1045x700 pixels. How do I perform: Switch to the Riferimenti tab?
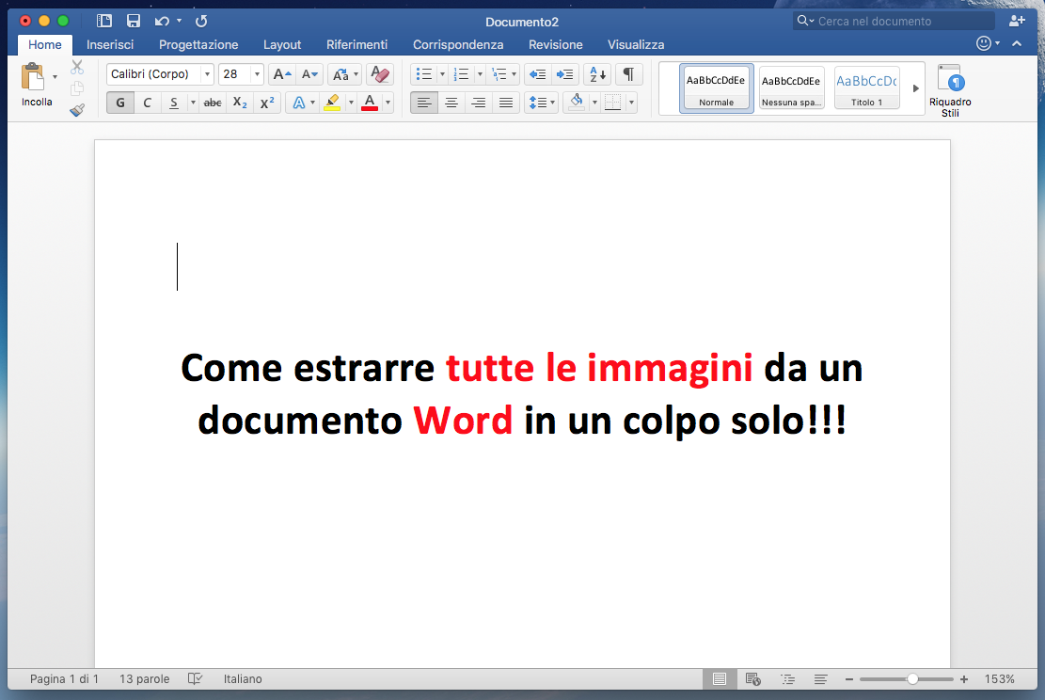[356, 44]
